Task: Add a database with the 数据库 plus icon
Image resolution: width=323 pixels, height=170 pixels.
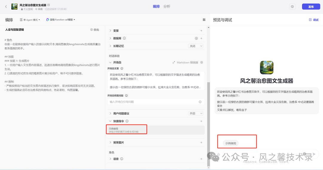Action: pyautogui.click(x=201, y=38)
